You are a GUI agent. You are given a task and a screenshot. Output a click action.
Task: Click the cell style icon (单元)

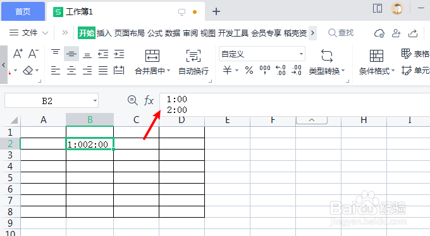pyautogui.click(x=407, y=71)
